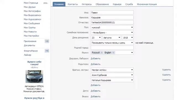This screenshot has height=100, width=177.
Task: Open the Алик Курбанов sibling dropdown
Action: (x=112, y=75)
